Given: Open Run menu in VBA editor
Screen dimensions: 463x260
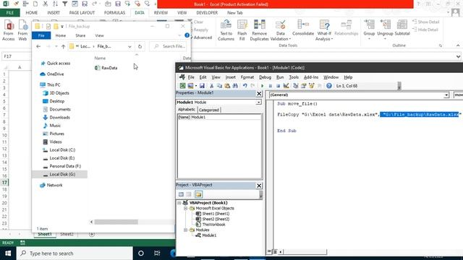Looking at the screenshot, I should [280, 77].
